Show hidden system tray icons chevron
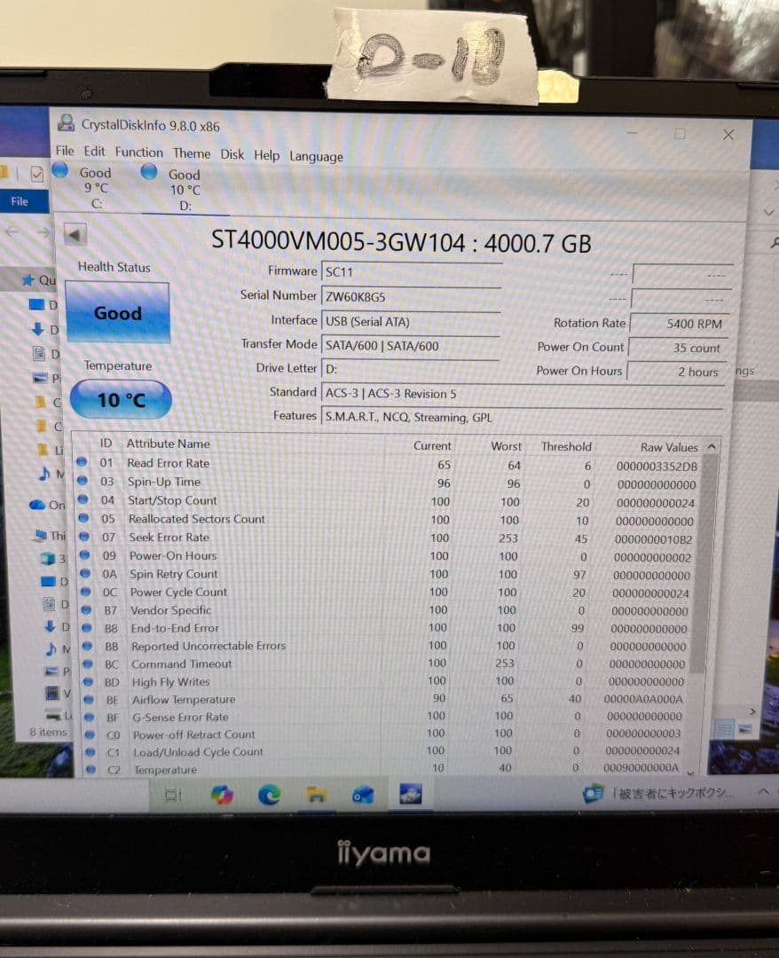The width and height of the screenshot is (779, 958). 763,791
